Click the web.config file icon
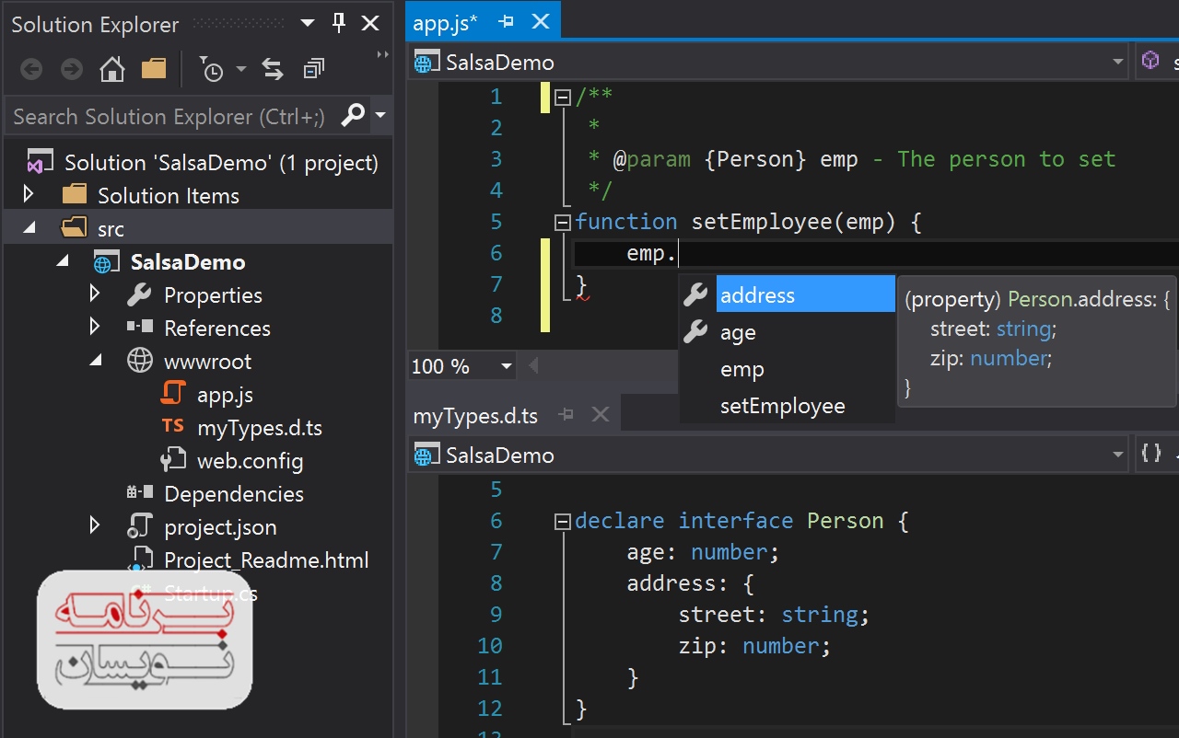1179x738 pixels. (x=173, y=460)
